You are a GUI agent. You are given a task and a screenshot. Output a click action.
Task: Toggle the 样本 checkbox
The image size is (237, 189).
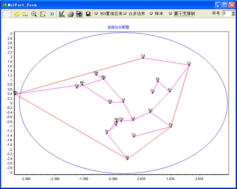pyautogui.click(x=152, y=14)
